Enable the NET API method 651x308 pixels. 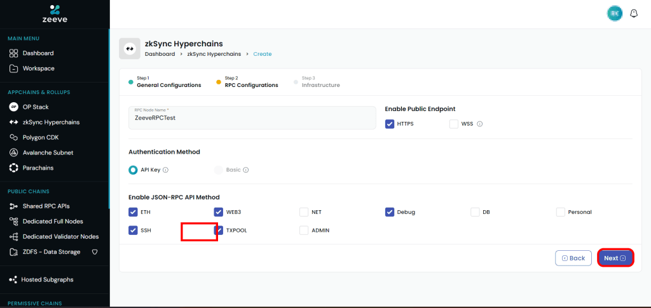(x=304, y=212)
